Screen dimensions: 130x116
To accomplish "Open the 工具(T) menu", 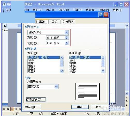I will [x=77, y=10].
